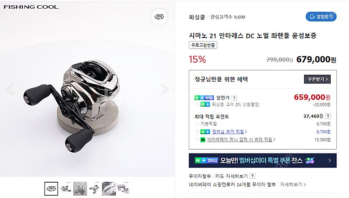
Task: Expand the 멤버십데이 특별 쿠폰 banner chevron
Action: [330, 160]
